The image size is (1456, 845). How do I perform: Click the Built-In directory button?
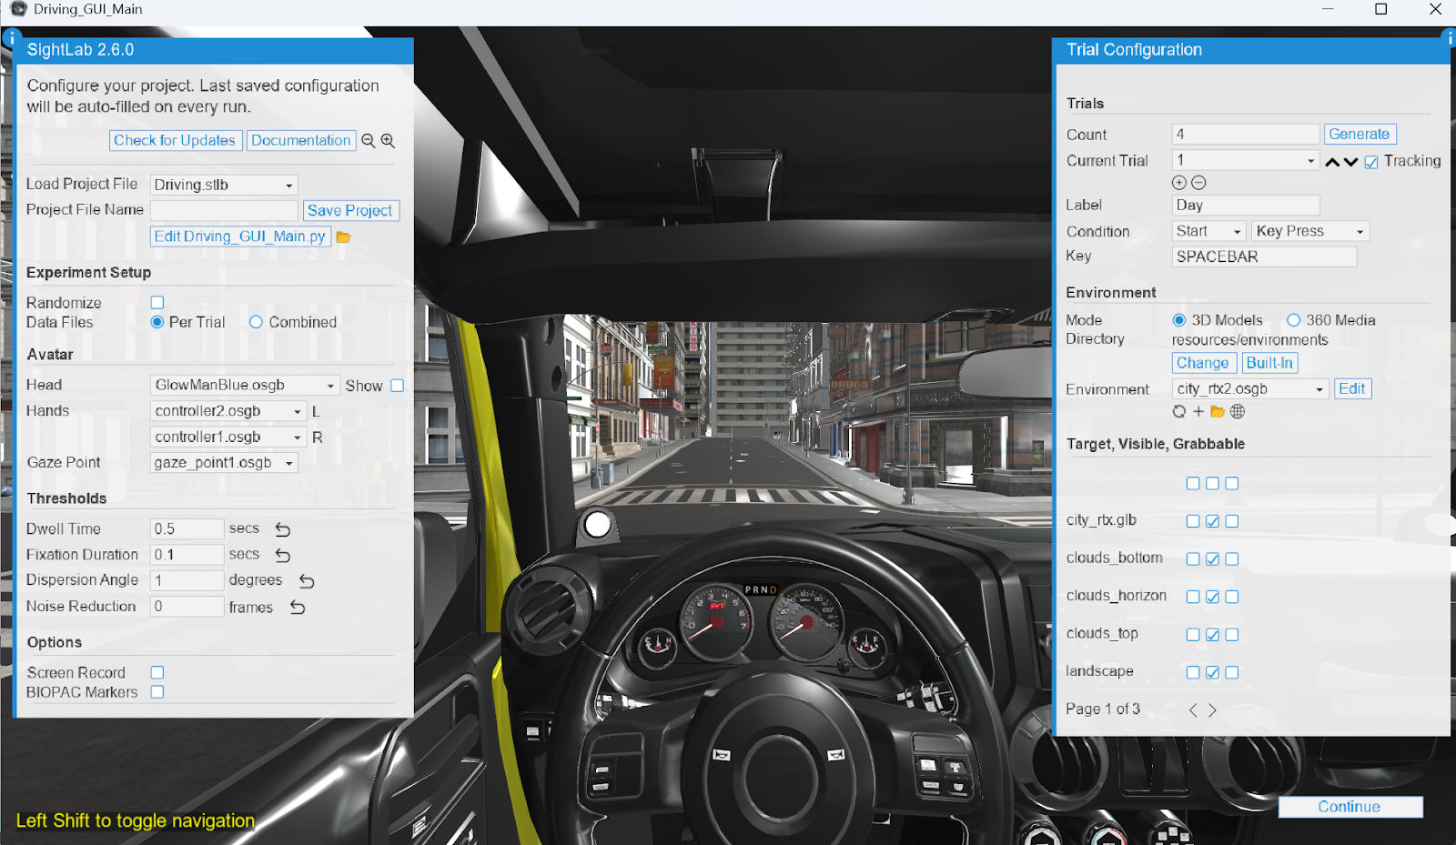(x=1269, y=363)
